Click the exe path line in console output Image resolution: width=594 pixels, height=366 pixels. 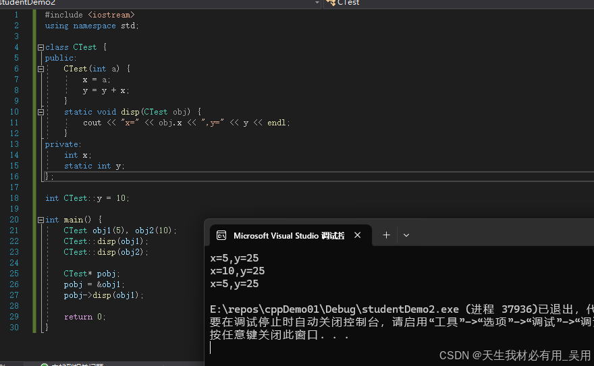point(402,309)
